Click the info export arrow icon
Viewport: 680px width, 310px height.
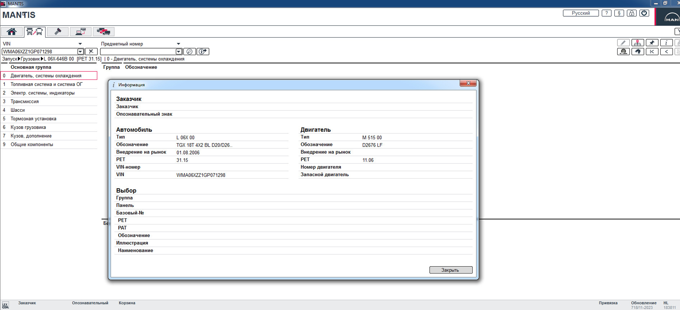203,51
